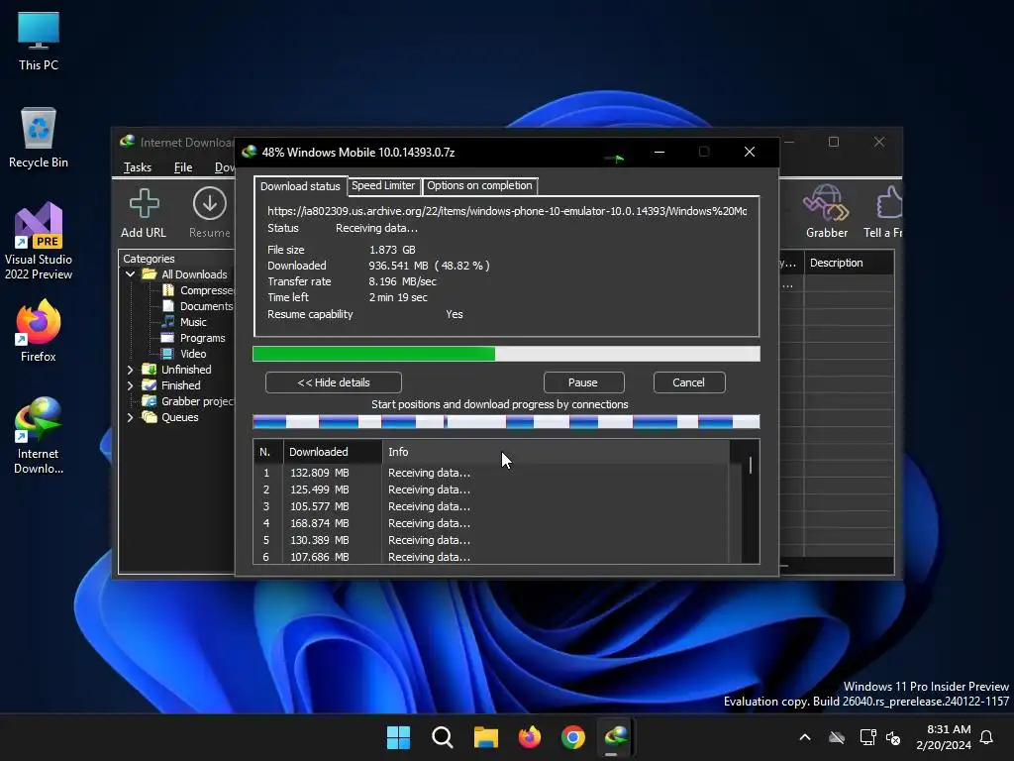The image size is (1014, 761).
Task: Select the Grabber projects category
Action: point(188,401)
